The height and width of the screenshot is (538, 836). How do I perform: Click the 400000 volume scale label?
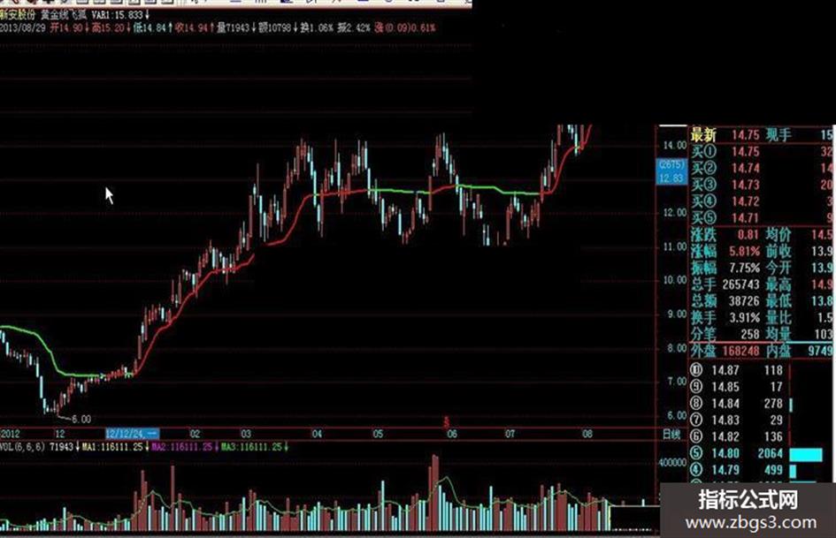(x=673, y=462)
